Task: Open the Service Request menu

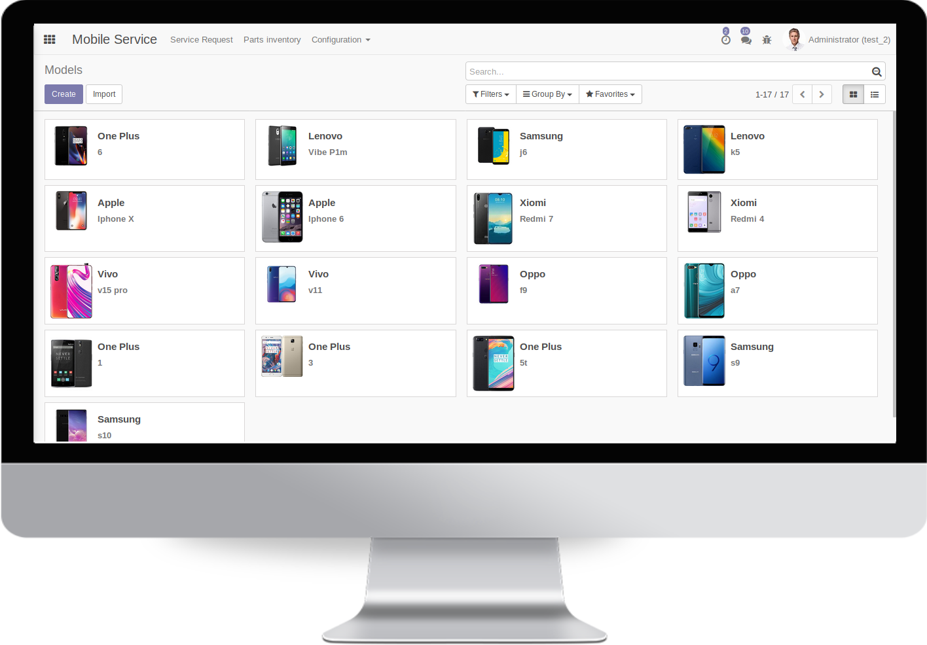Action: pyautogui.click(x=202, y=40)
